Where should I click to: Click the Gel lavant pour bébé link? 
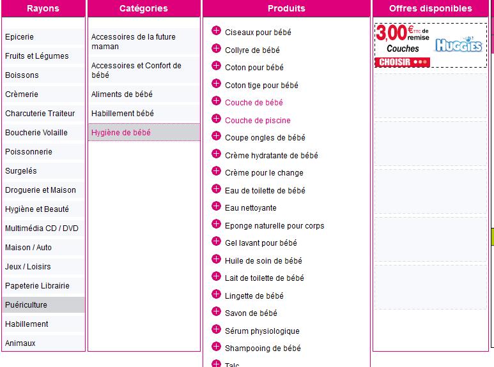261,243
